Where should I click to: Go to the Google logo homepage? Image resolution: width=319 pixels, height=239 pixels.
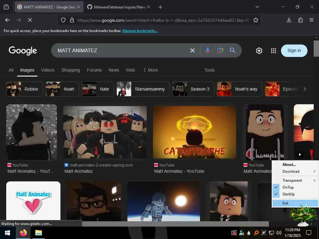pos(23,51)
